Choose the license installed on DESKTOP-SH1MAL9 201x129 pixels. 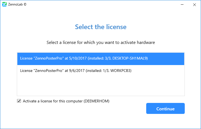tap(101, 59)
